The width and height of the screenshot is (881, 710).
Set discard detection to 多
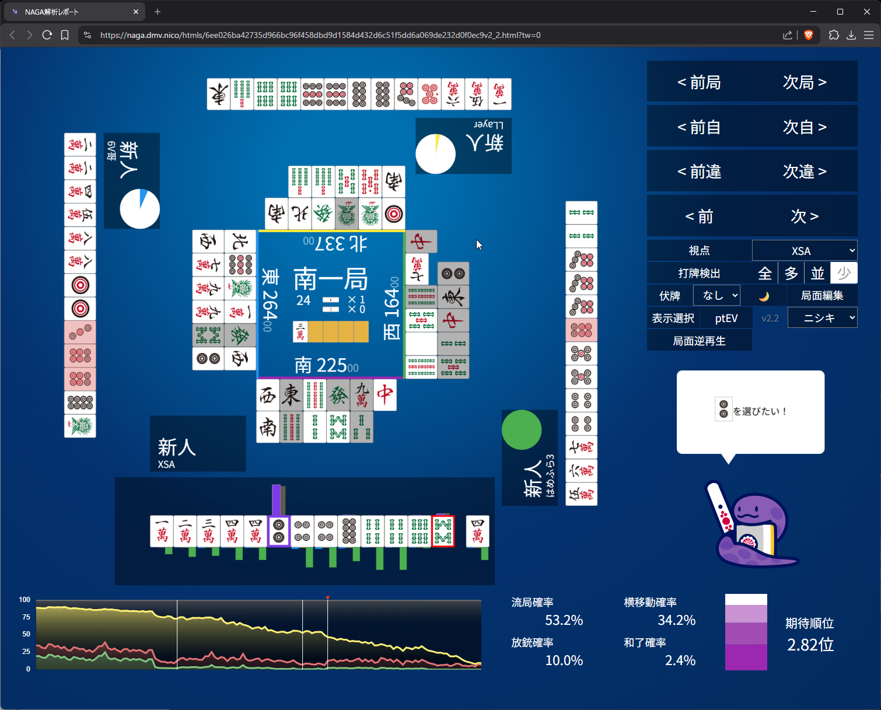coord(791,273)
